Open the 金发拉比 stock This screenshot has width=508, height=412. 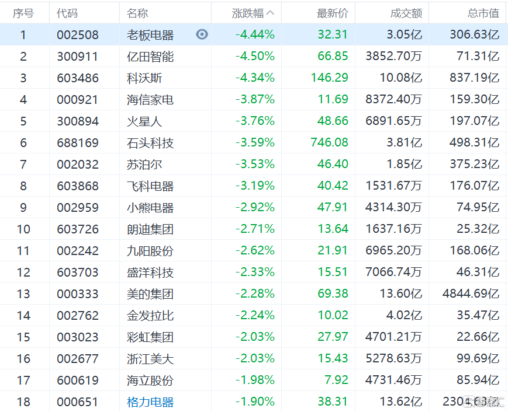150,316
